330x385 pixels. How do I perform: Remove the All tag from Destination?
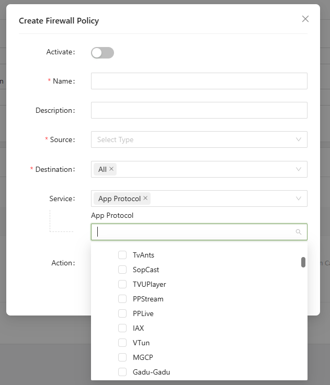pos(111,169)
